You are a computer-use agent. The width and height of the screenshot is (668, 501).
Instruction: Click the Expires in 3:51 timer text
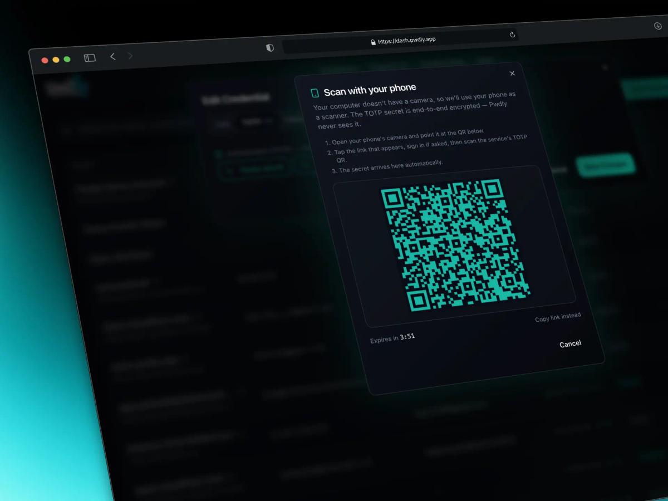[392, 338]
